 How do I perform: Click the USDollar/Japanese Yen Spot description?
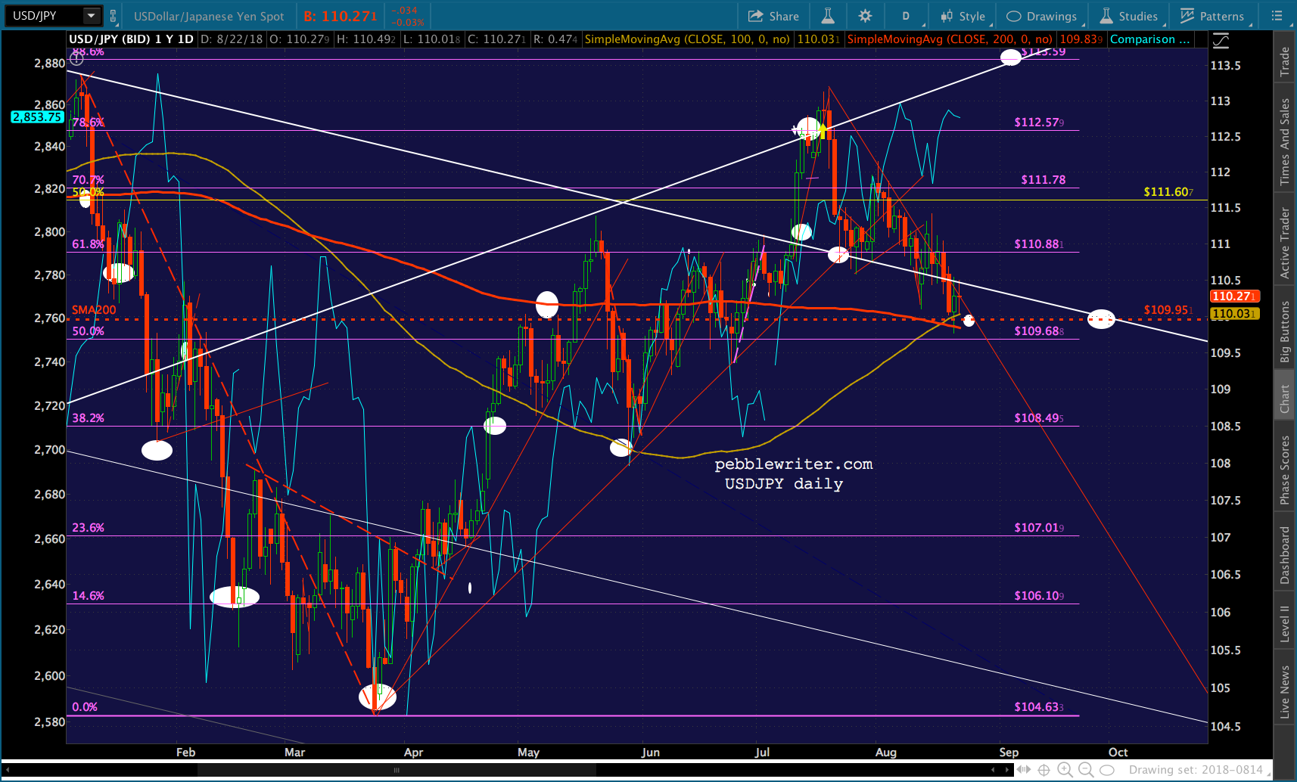(x=209, y=16)
